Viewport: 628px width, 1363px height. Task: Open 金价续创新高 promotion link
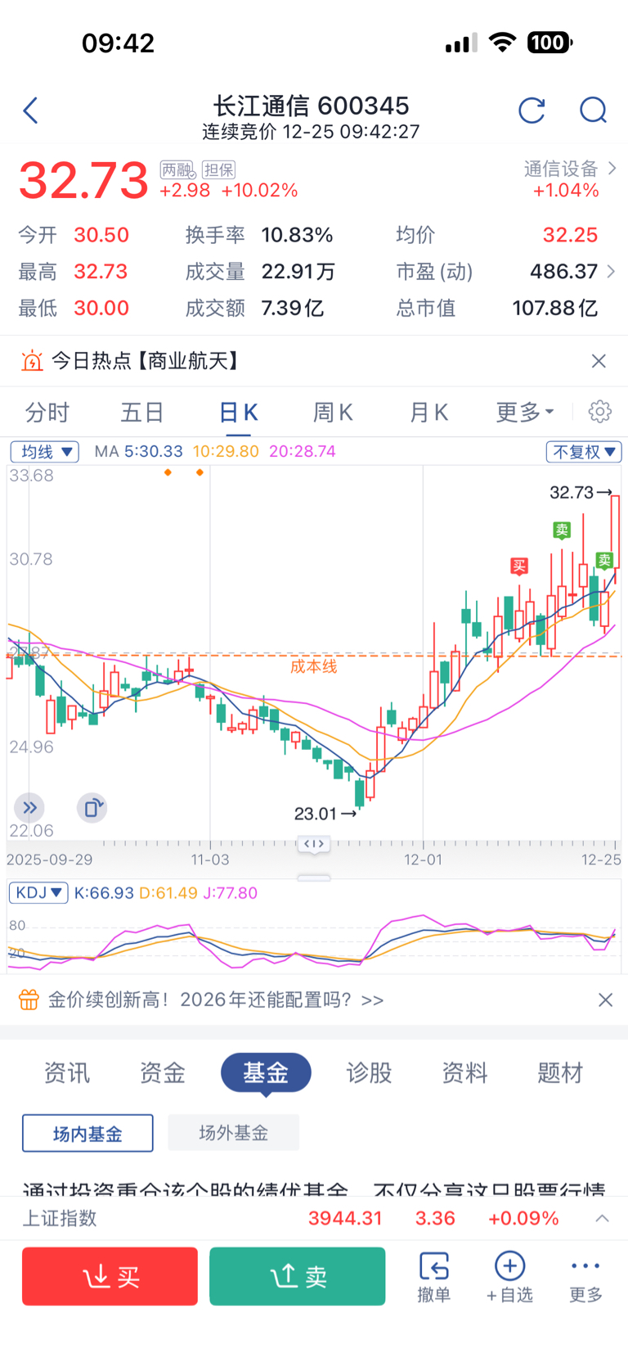pyautogui.click(x=216, y=1000)
